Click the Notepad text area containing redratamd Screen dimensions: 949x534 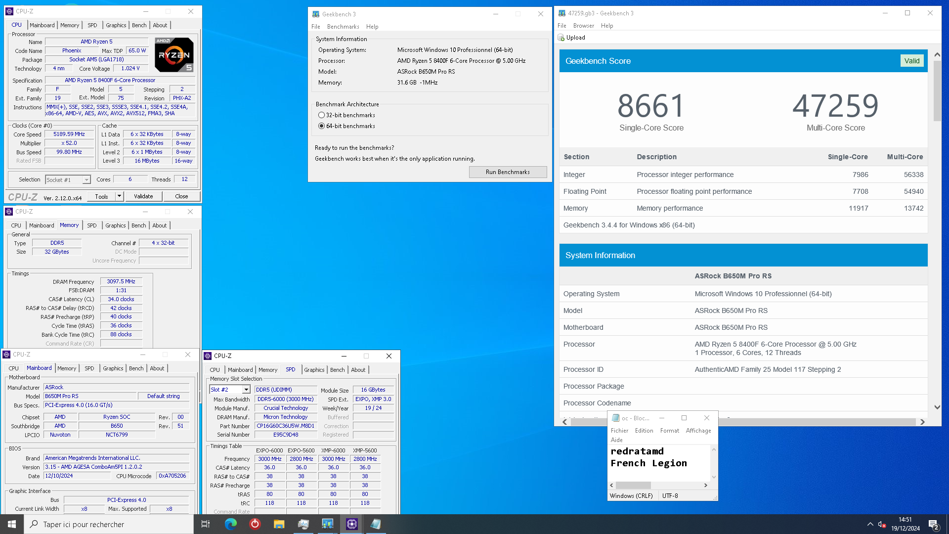[x=658, y=463]
